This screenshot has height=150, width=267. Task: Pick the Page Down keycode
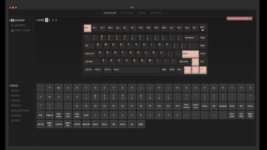click(x=59, y=115)
